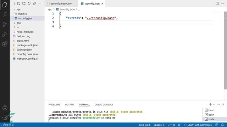Switch to the tsconfig.base.json tab

pyautogui.click(x=61, y=4)
